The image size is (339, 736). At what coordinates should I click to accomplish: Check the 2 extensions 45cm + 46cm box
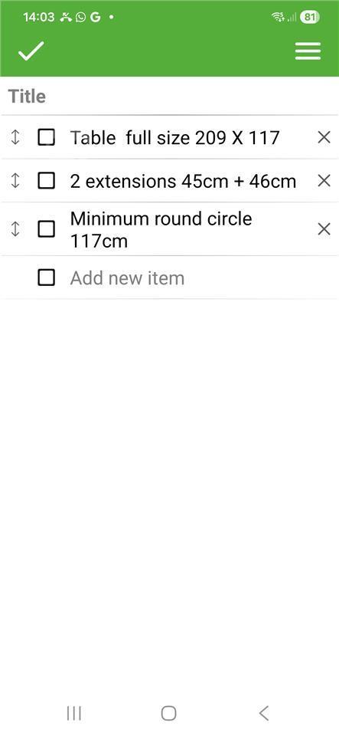point(46,181)
